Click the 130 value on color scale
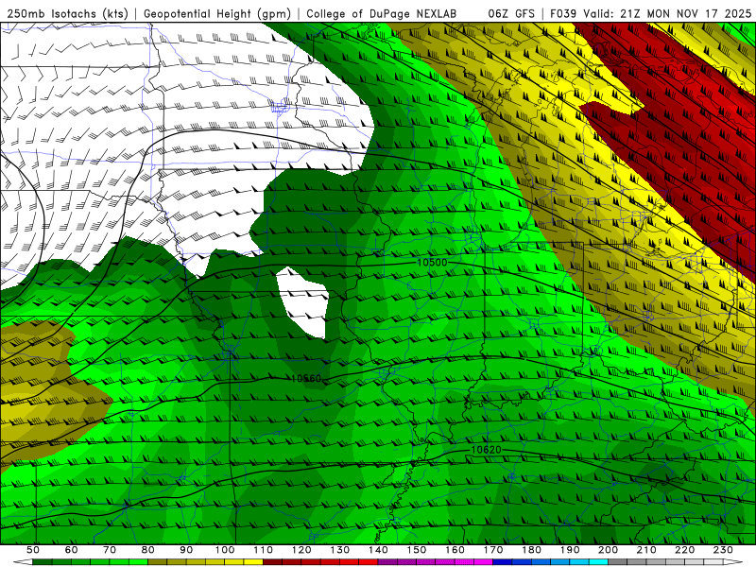The width and height of the screenshot is (756, 567). [x=340, y=550]
